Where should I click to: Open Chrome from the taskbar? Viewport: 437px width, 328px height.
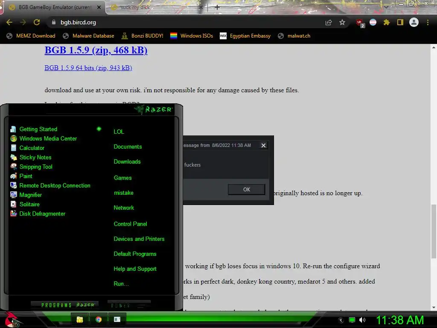(x=99, y=319)
